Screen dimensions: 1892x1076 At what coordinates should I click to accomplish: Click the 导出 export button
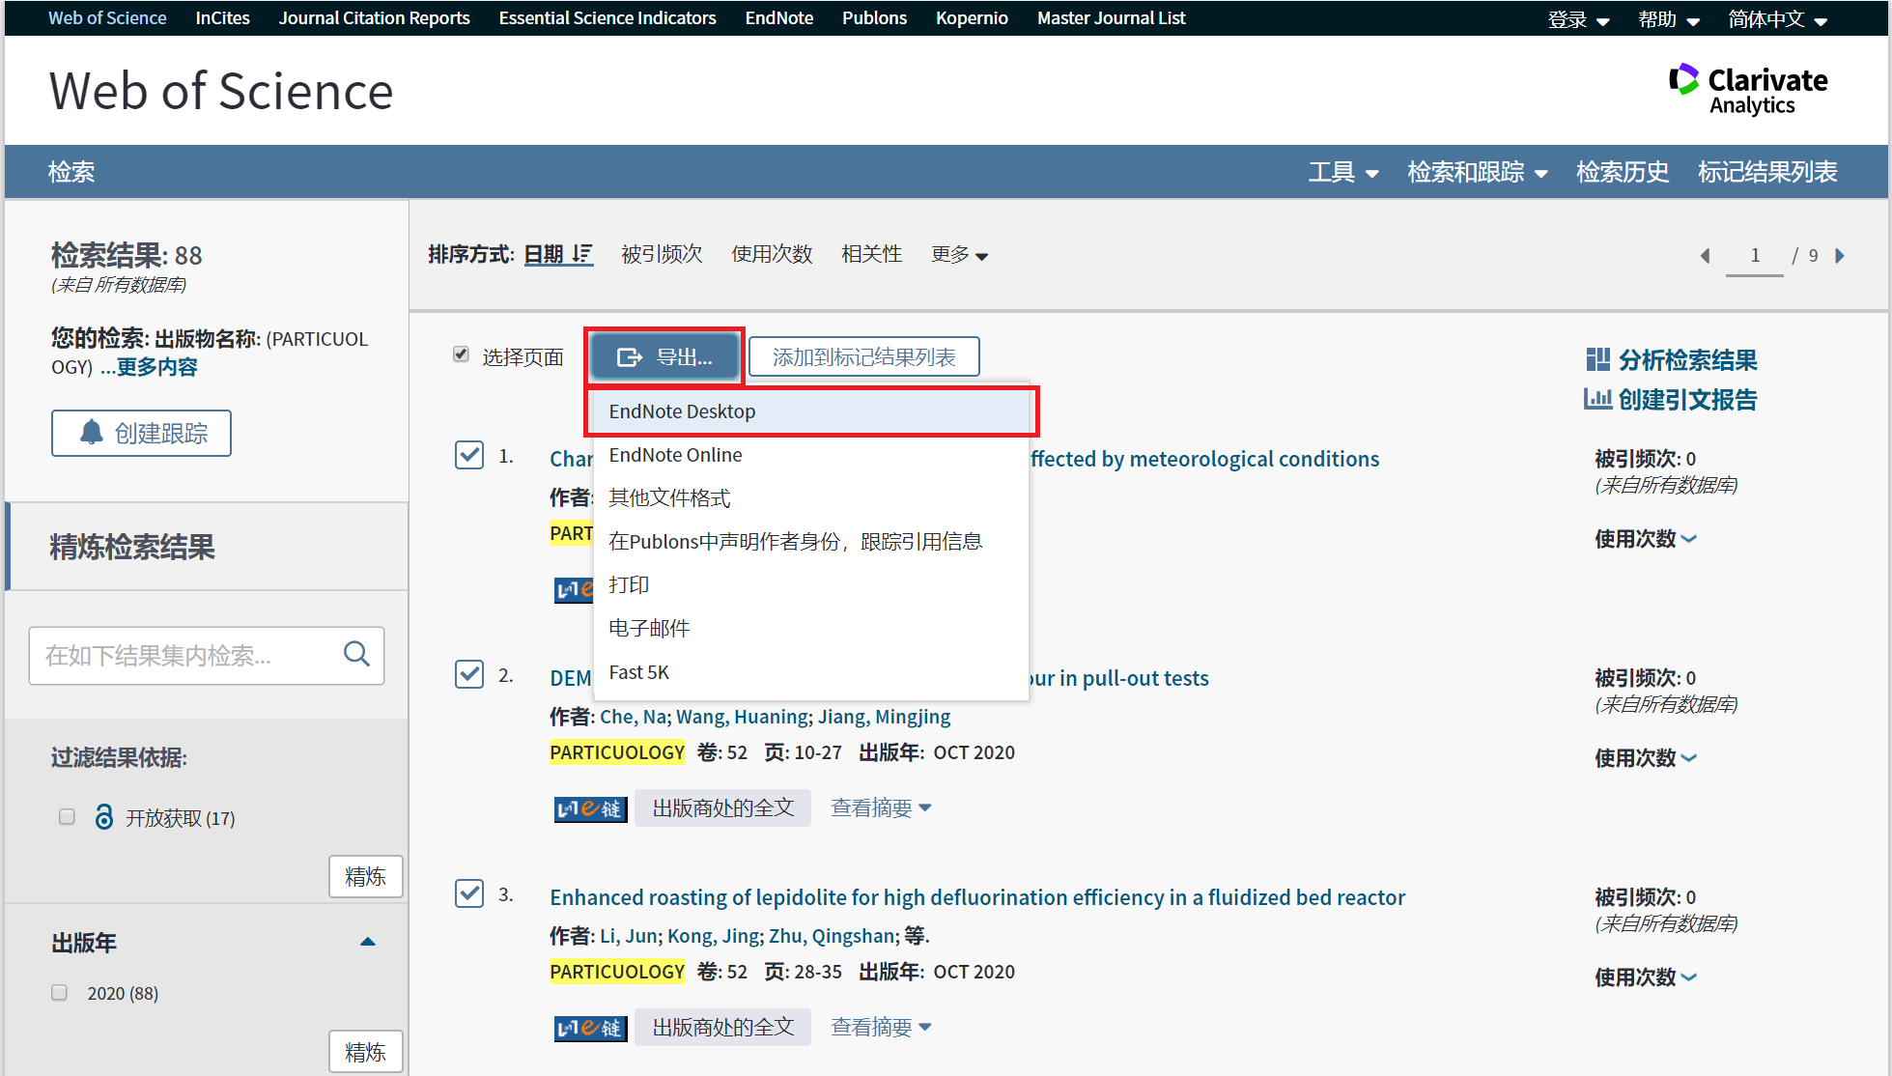pyautogui.click(x=664, y=357)
